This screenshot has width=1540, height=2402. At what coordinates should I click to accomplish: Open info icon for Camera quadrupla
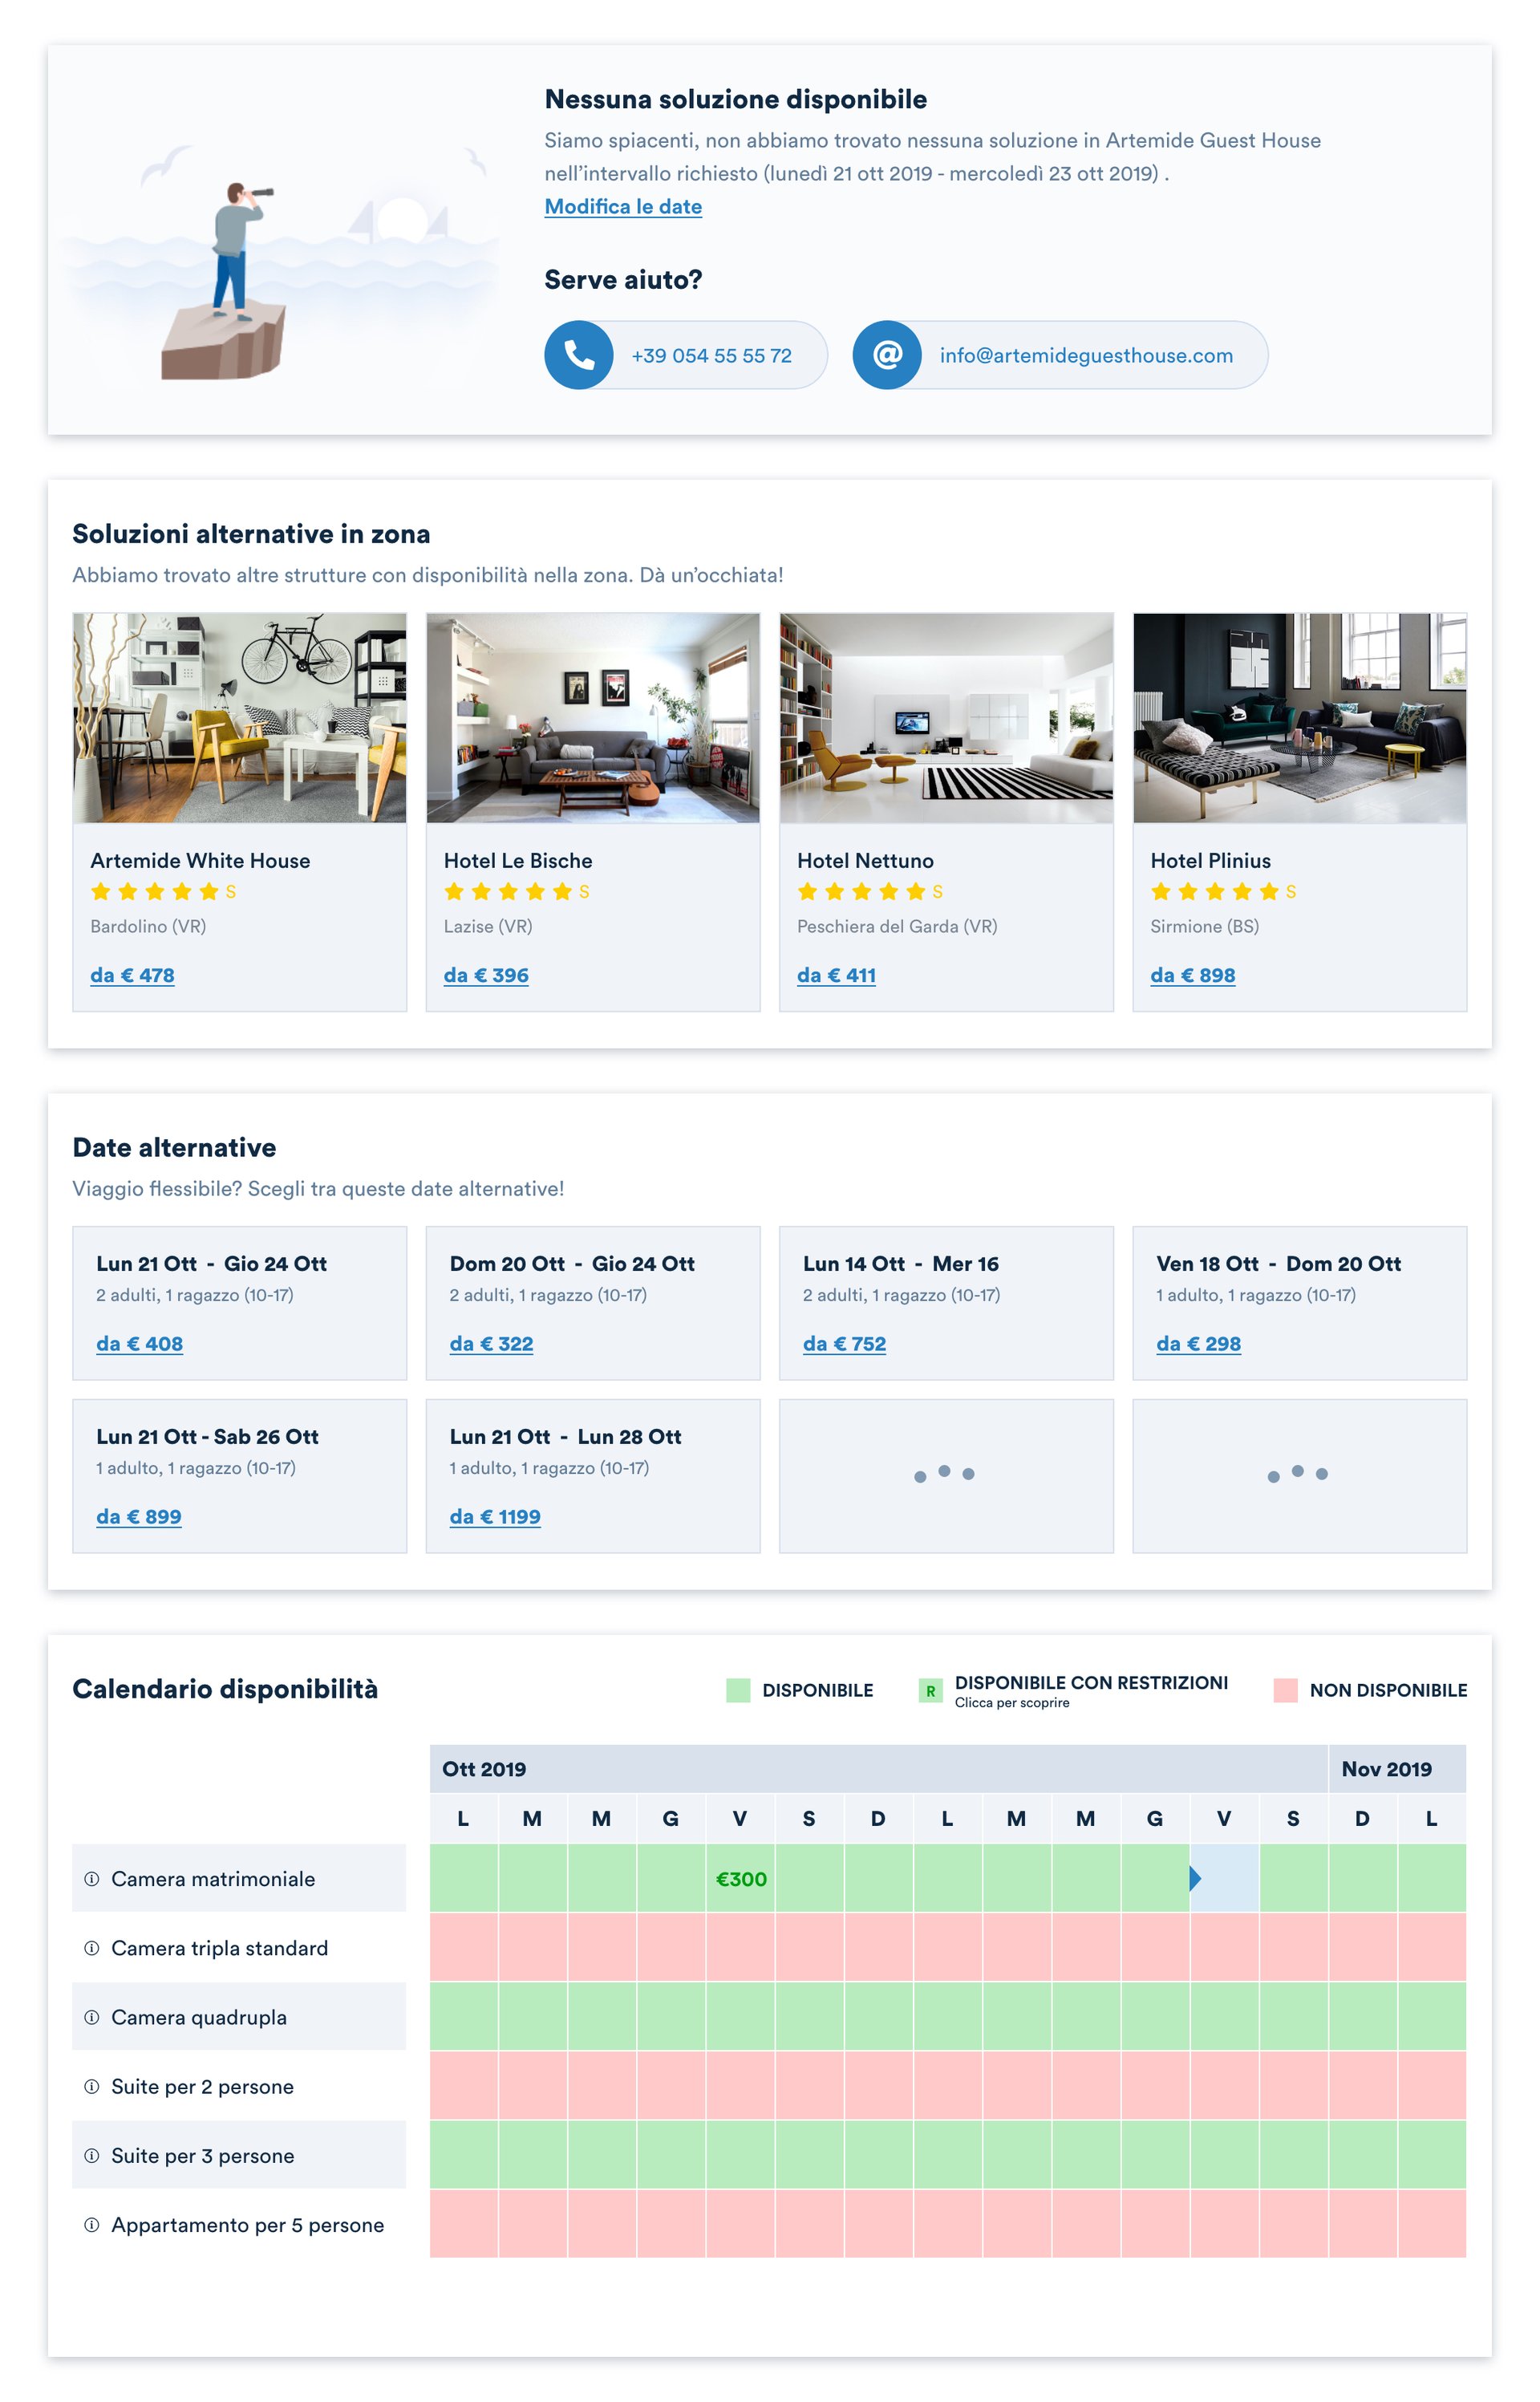tap(92, 2017)
